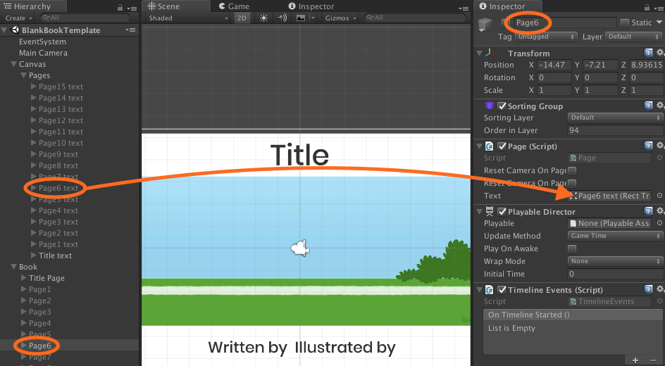Viewport: 665px width, 366px height.
Task: Open Scene panel options menu icon
Action: tap(463, 8)
